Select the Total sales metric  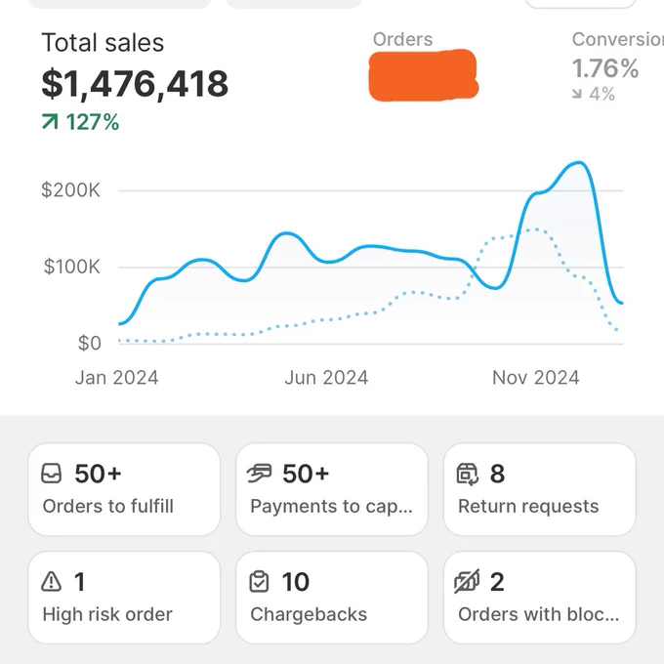pos(135,80)
